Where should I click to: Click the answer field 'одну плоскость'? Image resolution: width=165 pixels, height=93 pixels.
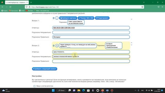tap(91, 52)
